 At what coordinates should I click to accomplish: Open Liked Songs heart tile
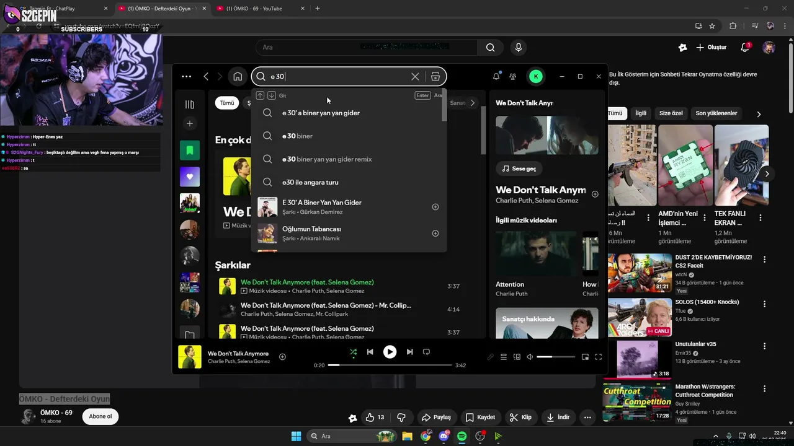coord(190,177)
